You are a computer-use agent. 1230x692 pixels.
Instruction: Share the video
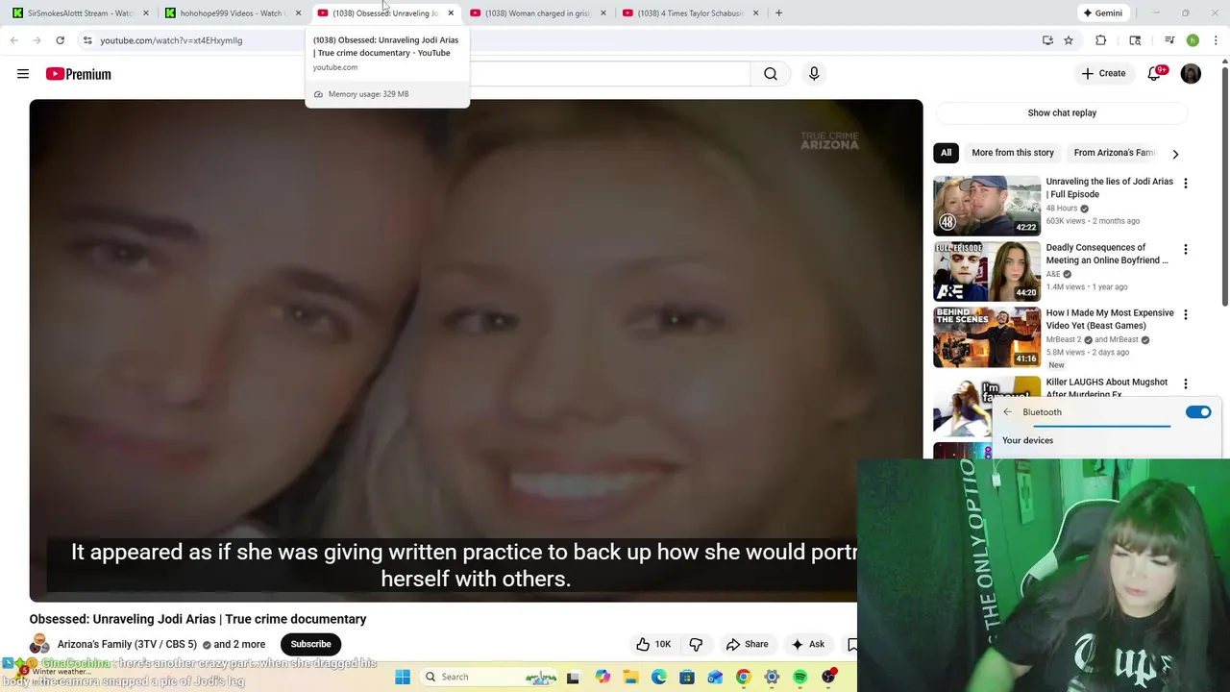coord(747,644)
